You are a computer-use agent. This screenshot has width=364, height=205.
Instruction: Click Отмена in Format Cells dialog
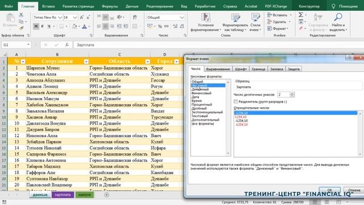[x=354, y=190]
